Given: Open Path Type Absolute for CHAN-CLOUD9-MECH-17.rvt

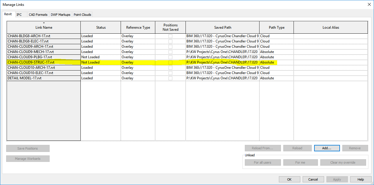Looking at the screenshot, I should click(x=277, y=52).
